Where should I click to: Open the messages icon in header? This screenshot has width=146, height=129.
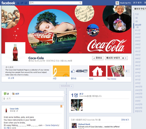[x=22, y=3]
